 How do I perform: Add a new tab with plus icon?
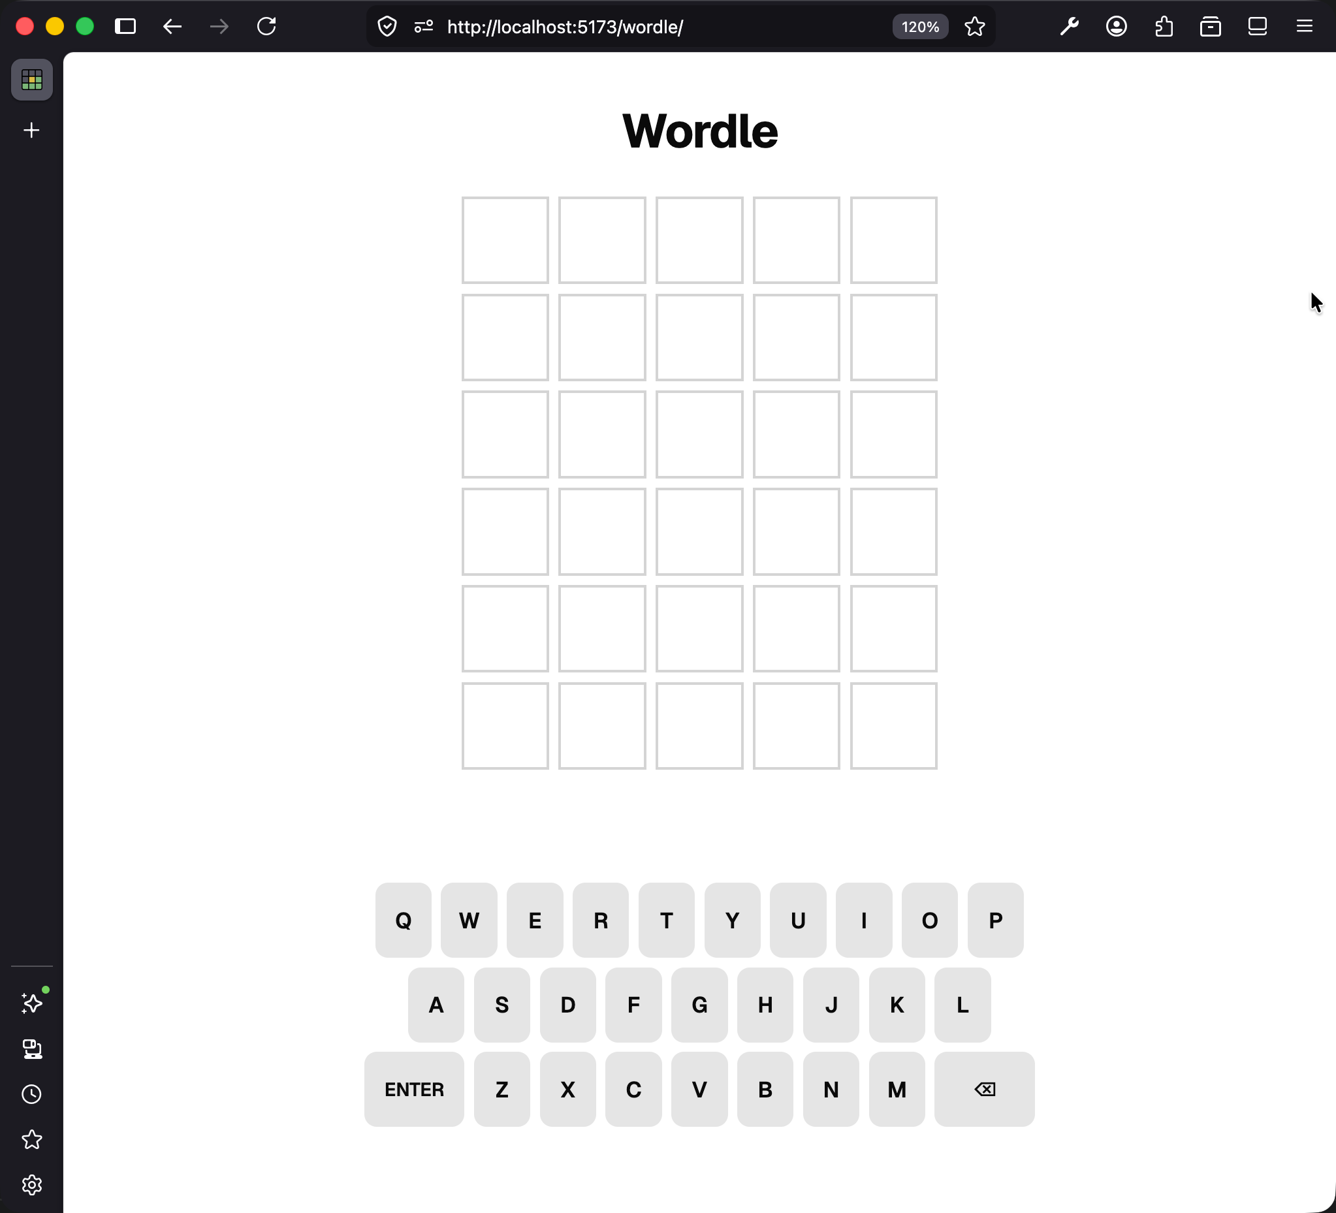click(x=31, y=130)
